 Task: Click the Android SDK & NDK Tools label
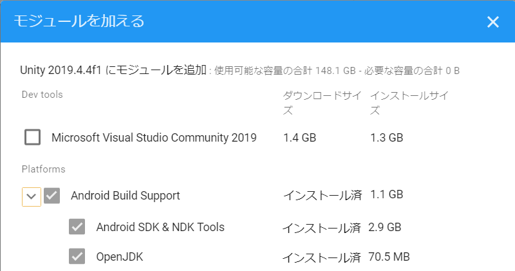[160, 227]
